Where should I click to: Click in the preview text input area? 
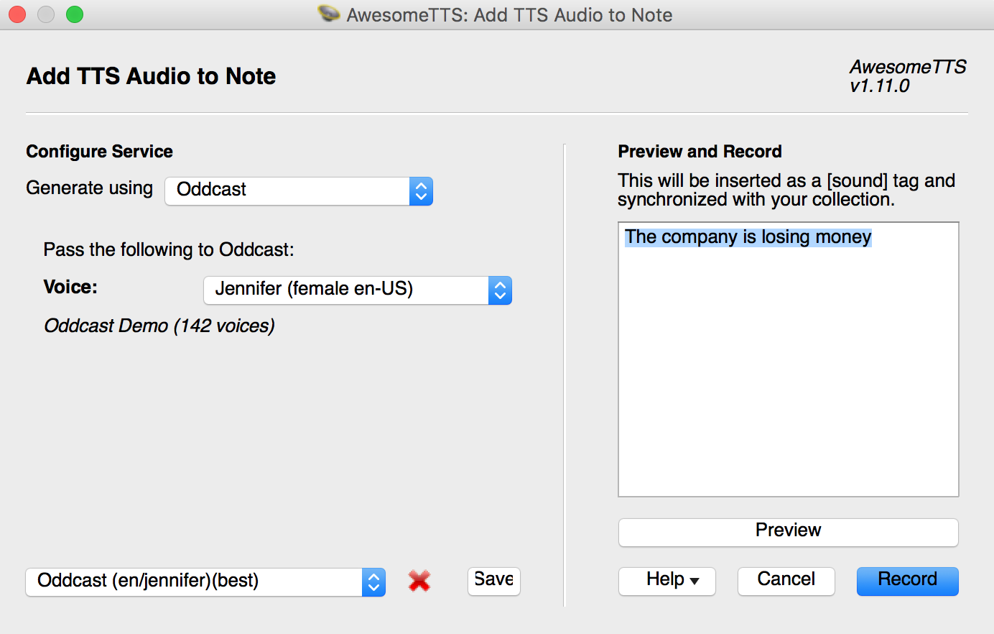coord(789,359)
